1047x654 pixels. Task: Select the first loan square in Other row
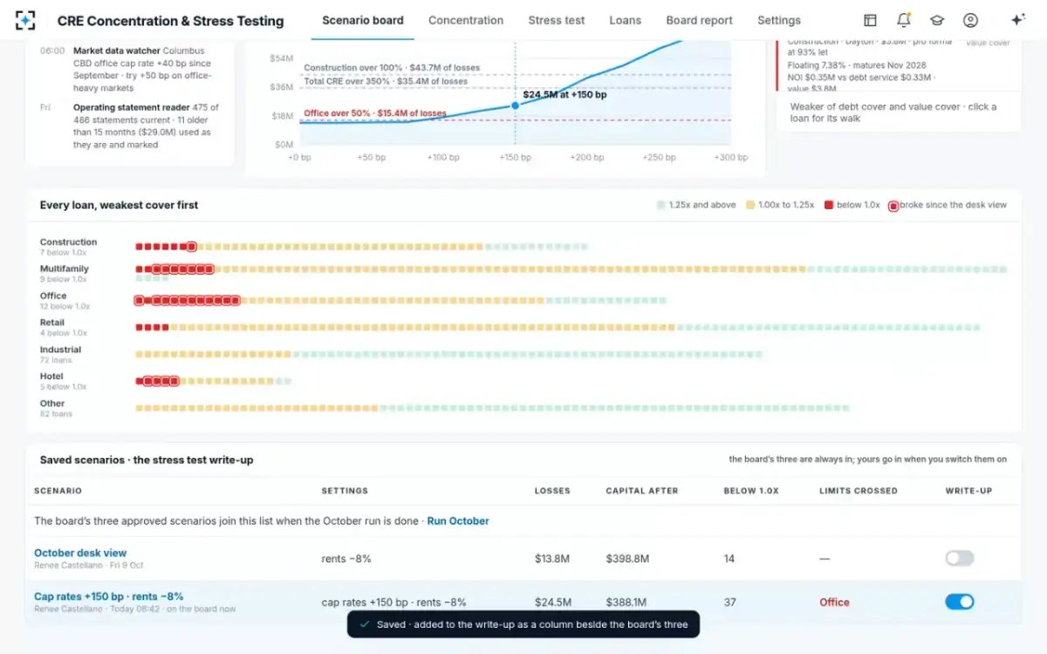139,408
